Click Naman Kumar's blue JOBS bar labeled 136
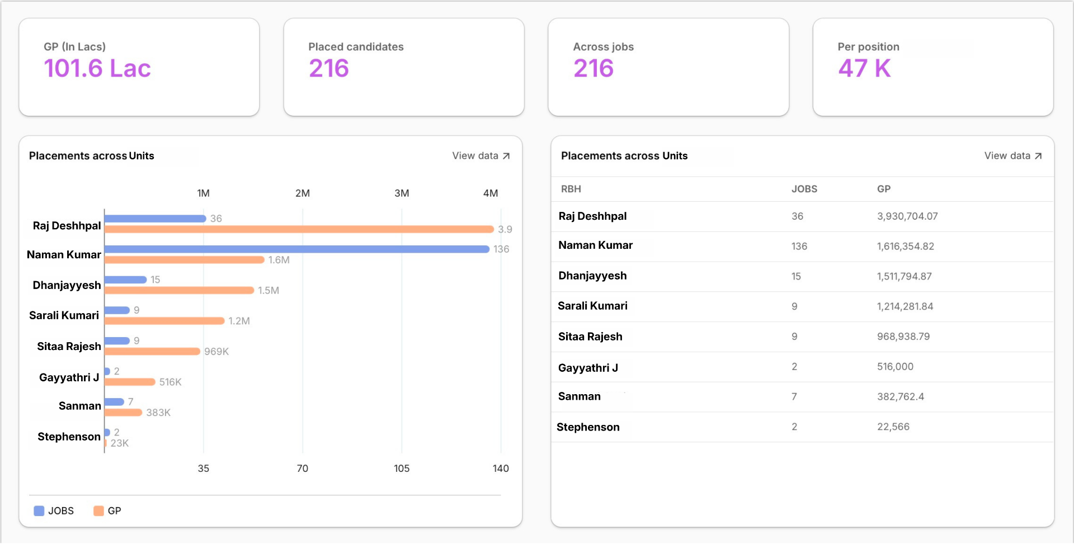Screen dimensions: 1074x544 [297, 249]
